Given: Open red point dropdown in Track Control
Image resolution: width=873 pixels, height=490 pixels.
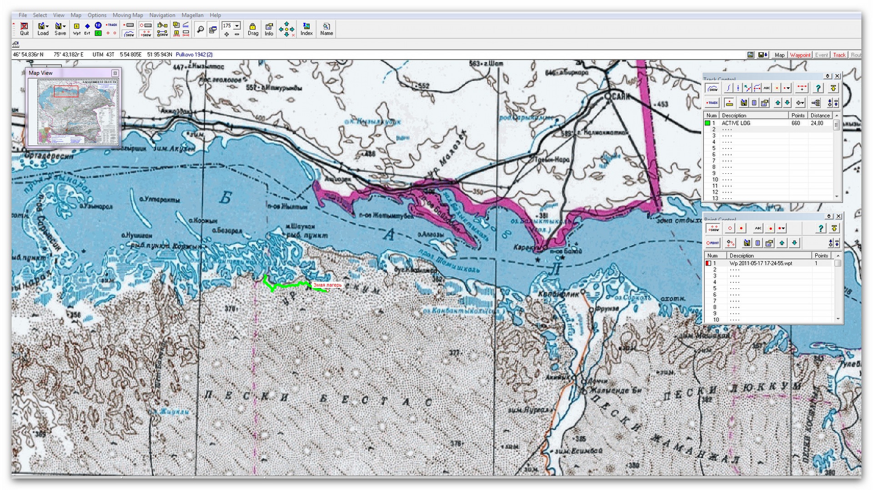Looking at the screenshot, I should 787,88.
